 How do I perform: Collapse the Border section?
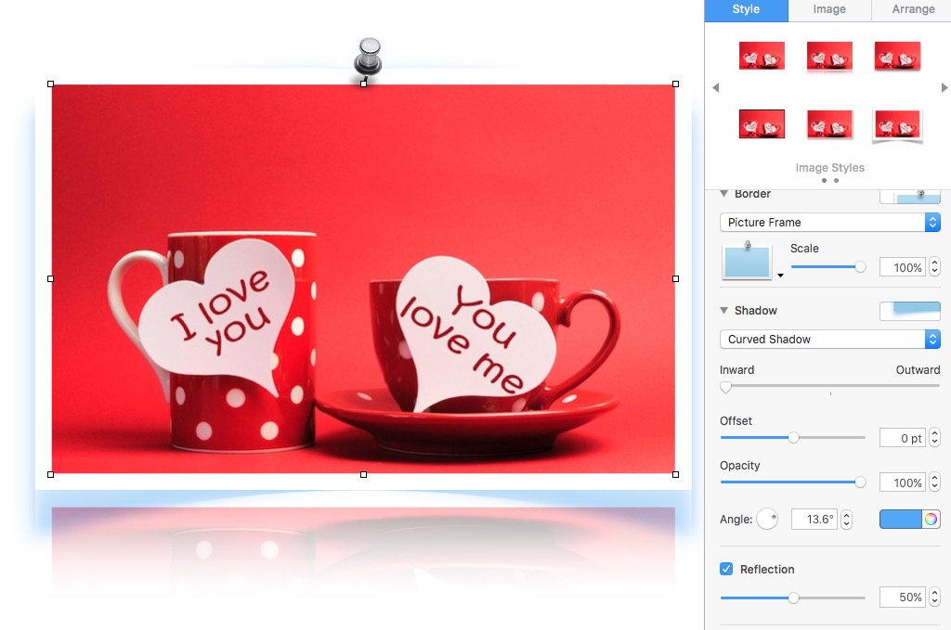[724, 195]
